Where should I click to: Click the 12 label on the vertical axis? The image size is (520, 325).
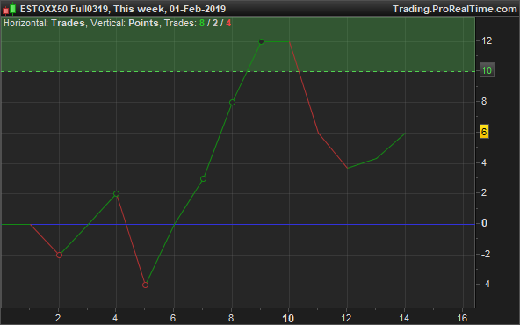click(x=487, y=40)
